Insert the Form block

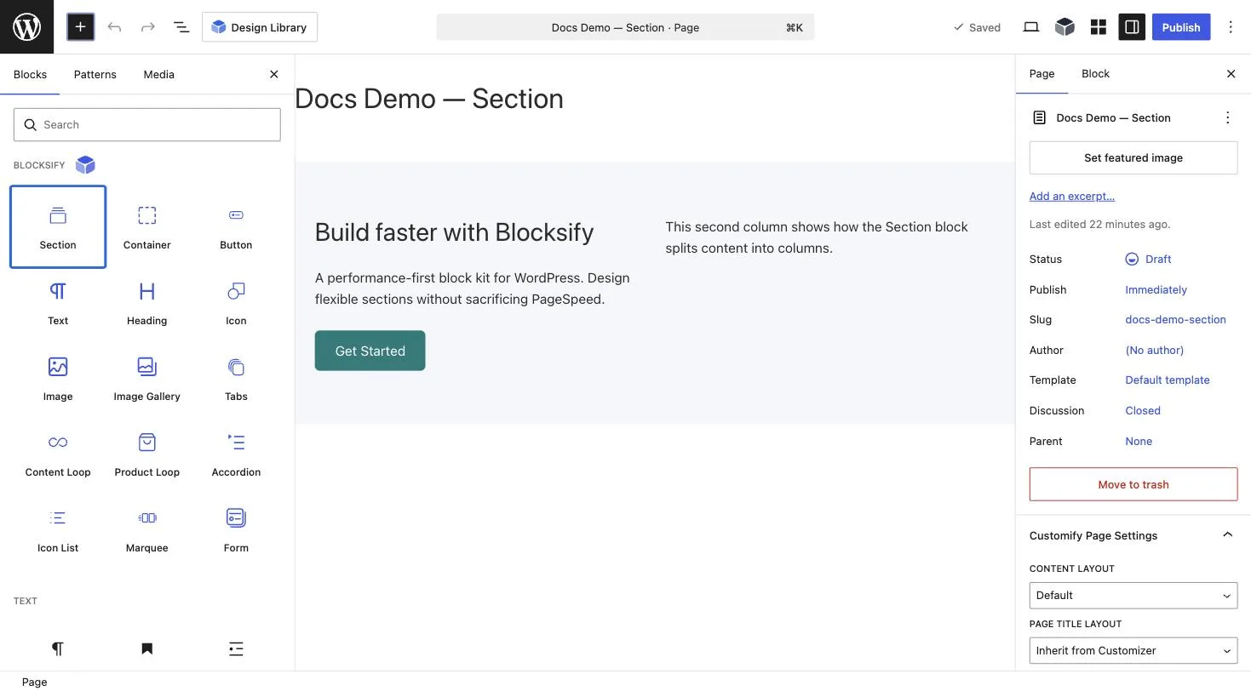(236, 530)
